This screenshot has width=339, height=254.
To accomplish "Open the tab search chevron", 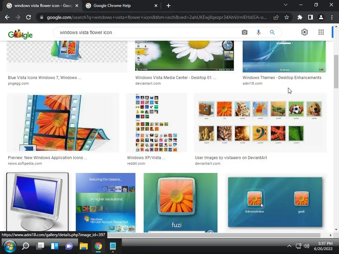I will point(286,5).
